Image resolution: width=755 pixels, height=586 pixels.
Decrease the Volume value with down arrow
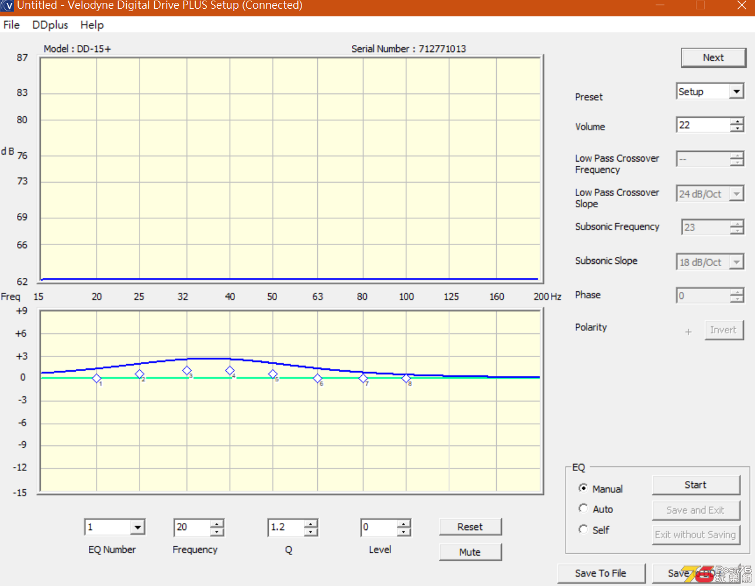click(x=737, y=128)
